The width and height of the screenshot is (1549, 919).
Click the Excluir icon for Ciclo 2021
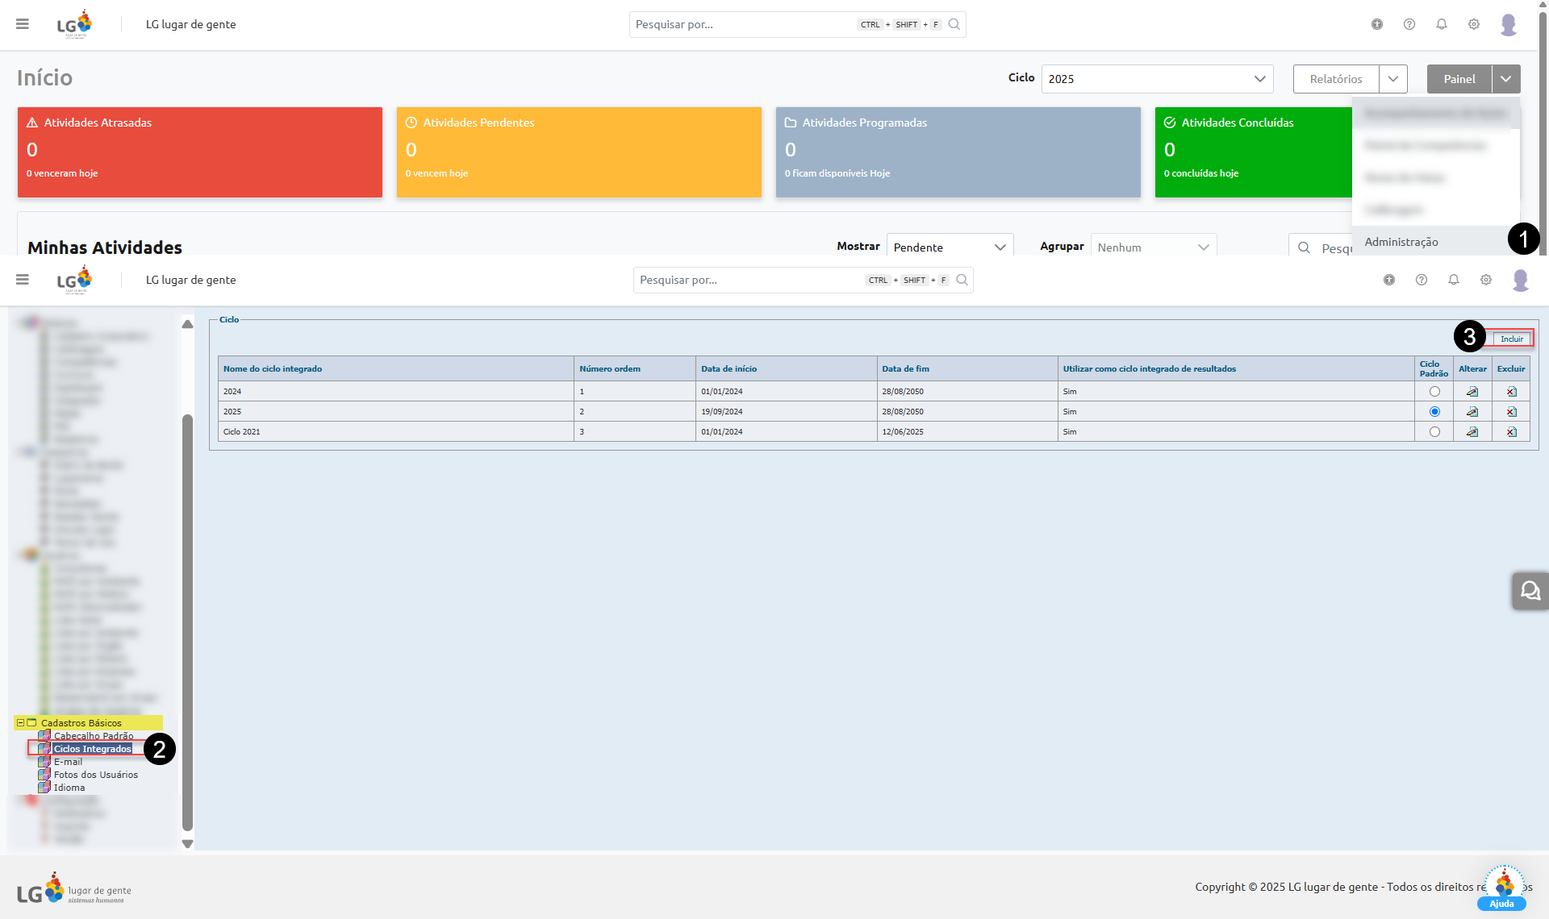1511,431
